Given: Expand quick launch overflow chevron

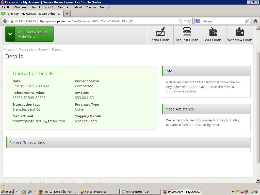Looking at the screenshot, I should point(35,191).
